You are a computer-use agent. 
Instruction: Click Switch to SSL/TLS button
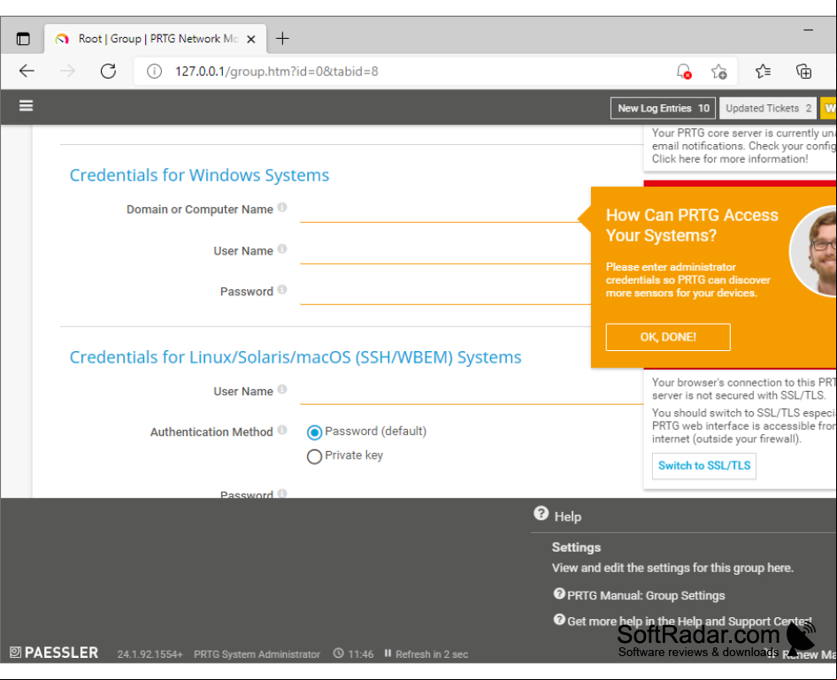[704, 466]
